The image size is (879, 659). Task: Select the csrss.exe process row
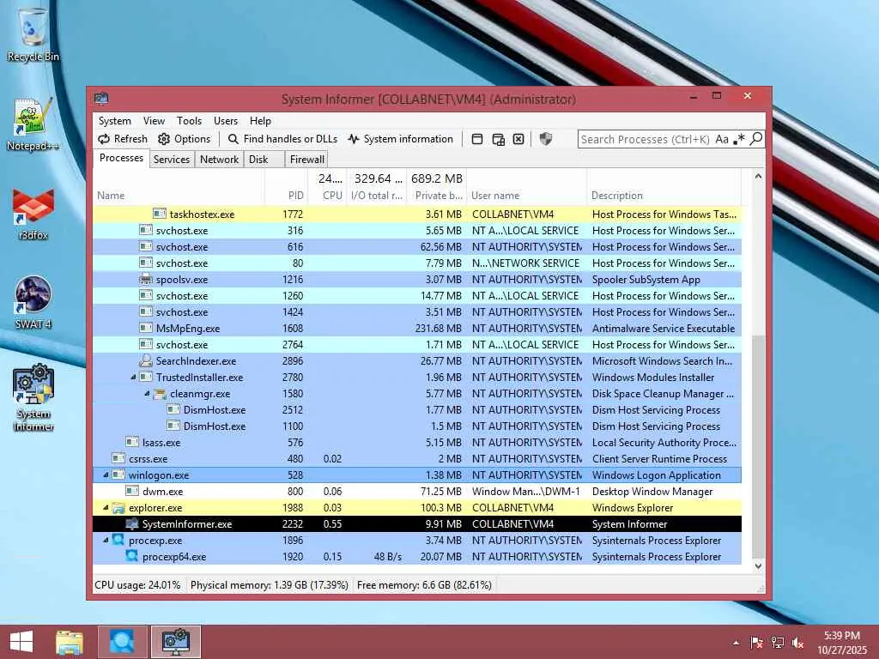click(x=417, y=458)
